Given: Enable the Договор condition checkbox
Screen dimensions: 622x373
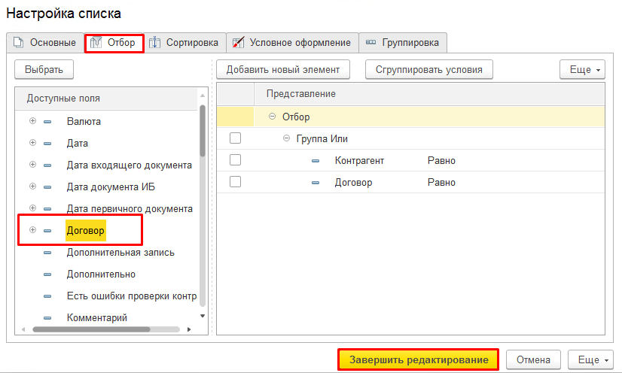Looking at the screenshot, I should [x=235, y=182].
